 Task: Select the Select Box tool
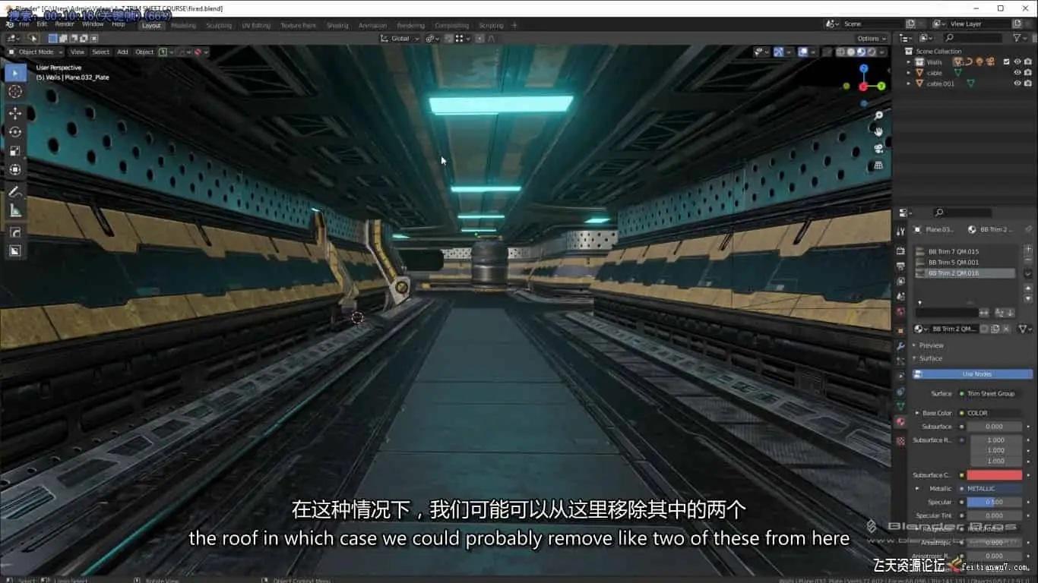click(x=15, y=73)
